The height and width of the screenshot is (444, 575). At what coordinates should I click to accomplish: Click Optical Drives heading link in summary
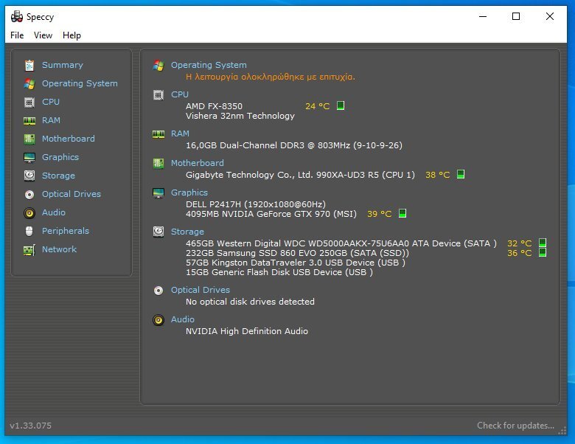point(201,290)
